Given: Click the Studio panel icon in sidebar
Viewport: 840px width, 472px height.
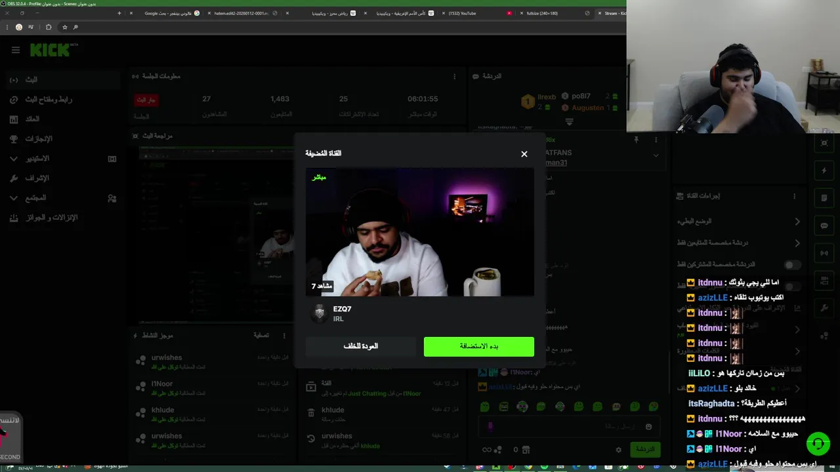Looking at the screenshot, I should (112, 159).
